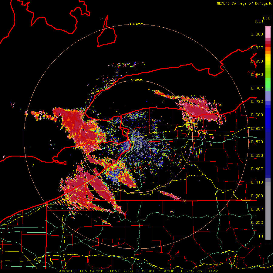Click the 0.253 legend value
Viewport: 273px width, 273px height.
tap(257, 223)
